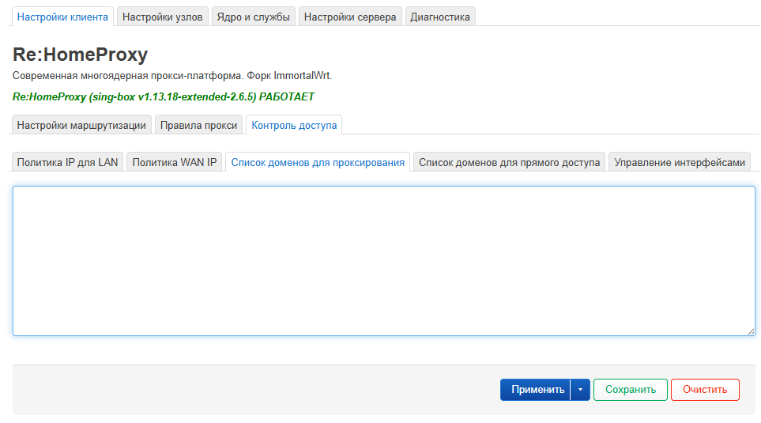
Task: Switch to the Управление интерфейсами tab
Action: 680,162
